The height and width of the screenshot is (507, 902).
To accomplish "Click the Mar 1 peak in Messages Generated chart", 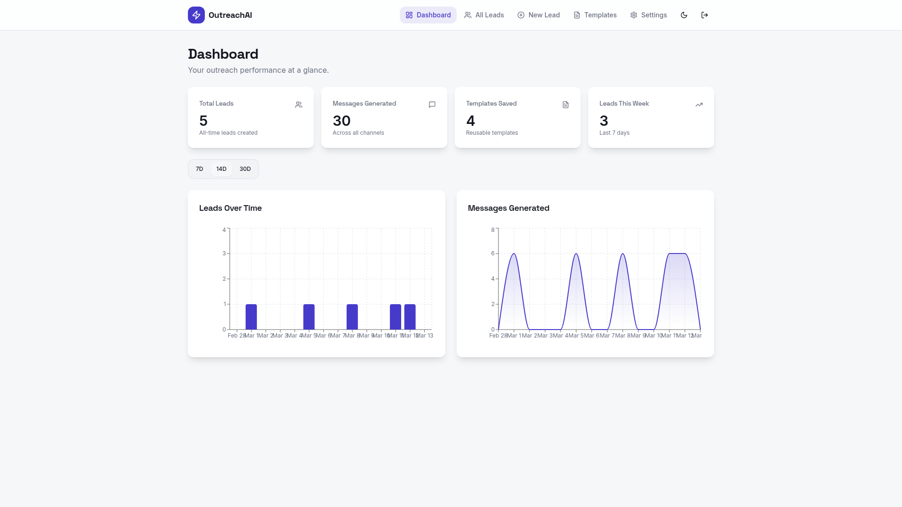I will pos(514,254).
